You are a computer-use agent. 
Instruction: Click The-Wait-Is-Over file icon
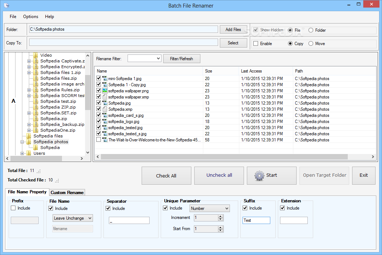coord(105,140)
